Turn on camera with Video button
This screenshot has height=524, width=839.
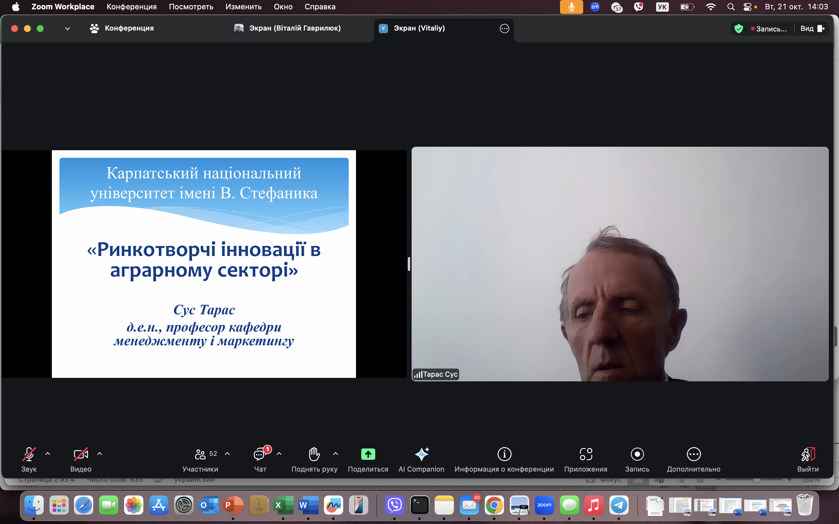point(81,454)
